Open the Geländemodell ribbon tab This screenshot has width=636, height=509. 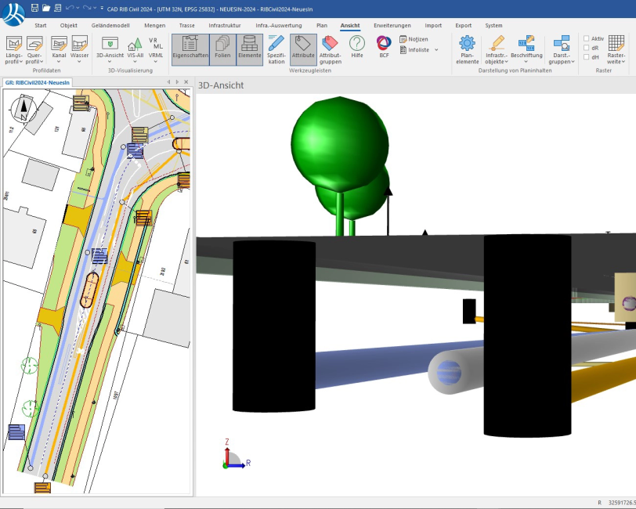pos(110,25)
